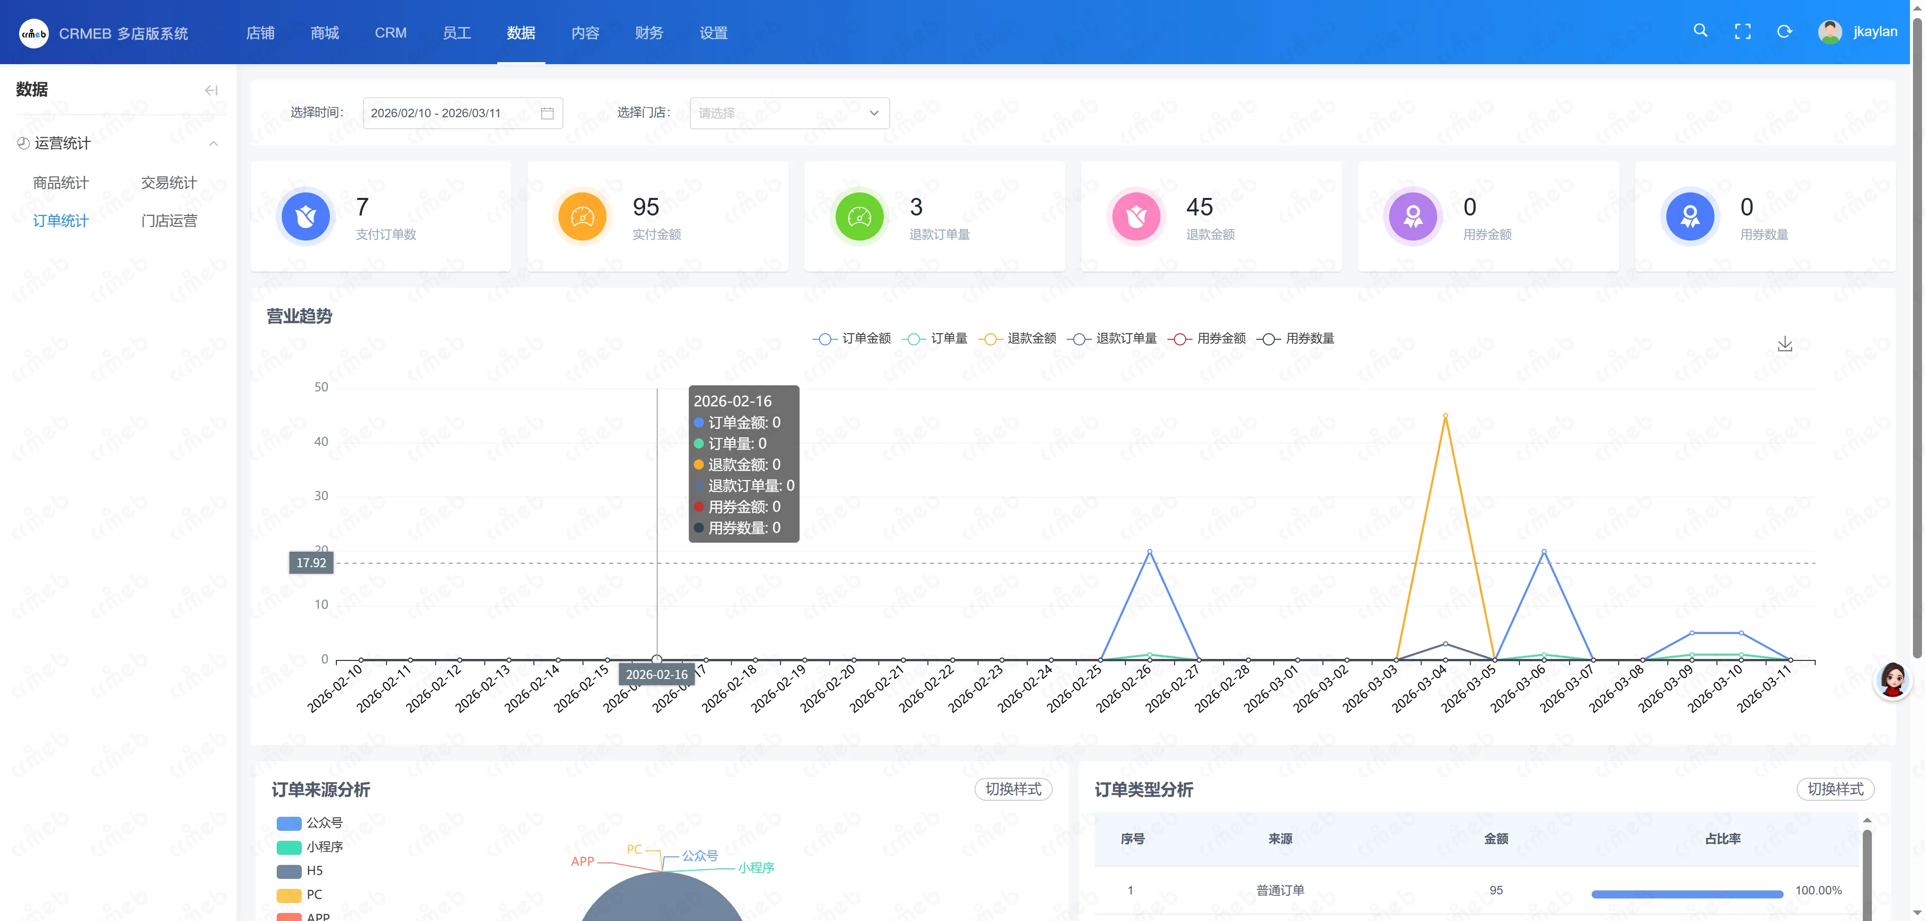The image size is (1925, 921).
Task: Click the blue 支付订单数 icon
Action: click(306, 216)
